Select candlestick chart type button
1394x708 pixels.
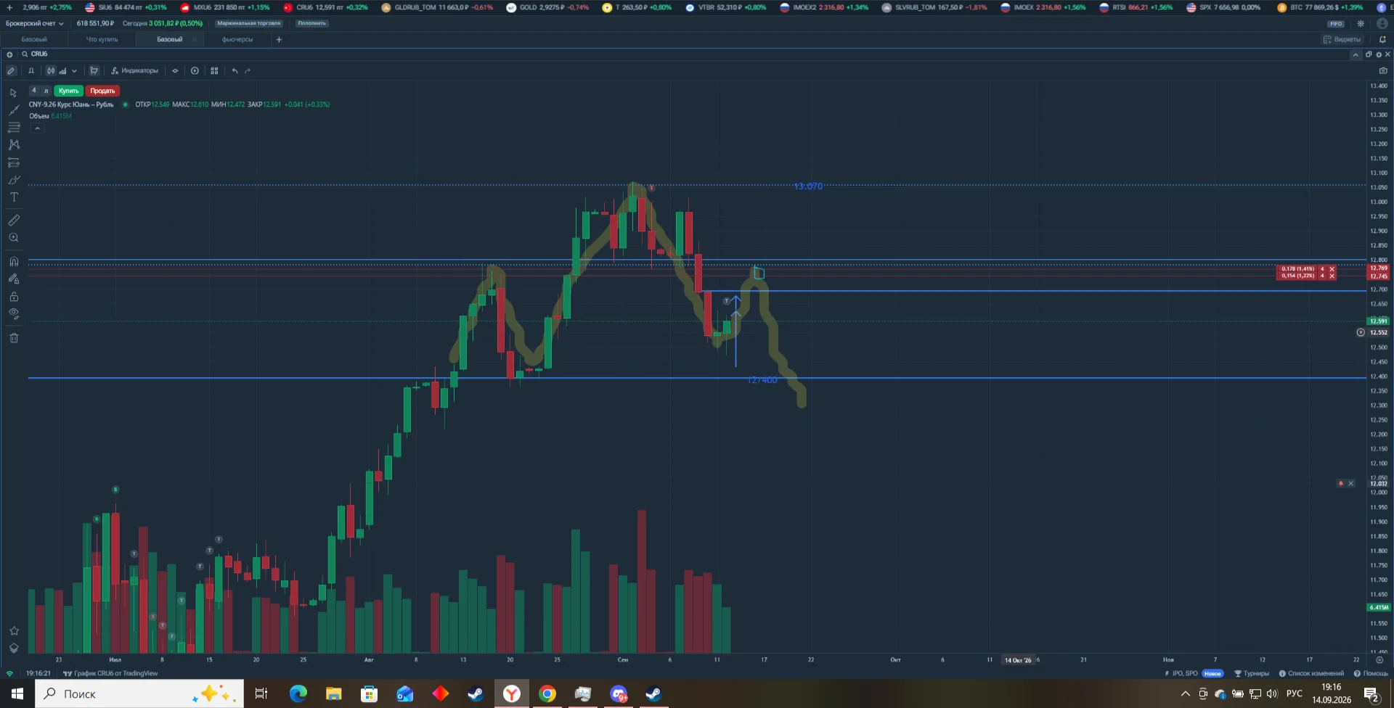tap(51, 71)
